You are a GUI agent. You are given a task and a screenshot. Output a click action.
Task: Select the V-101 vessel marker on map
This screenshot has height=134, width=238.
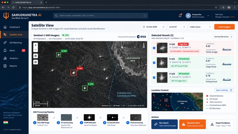point(58,55)
